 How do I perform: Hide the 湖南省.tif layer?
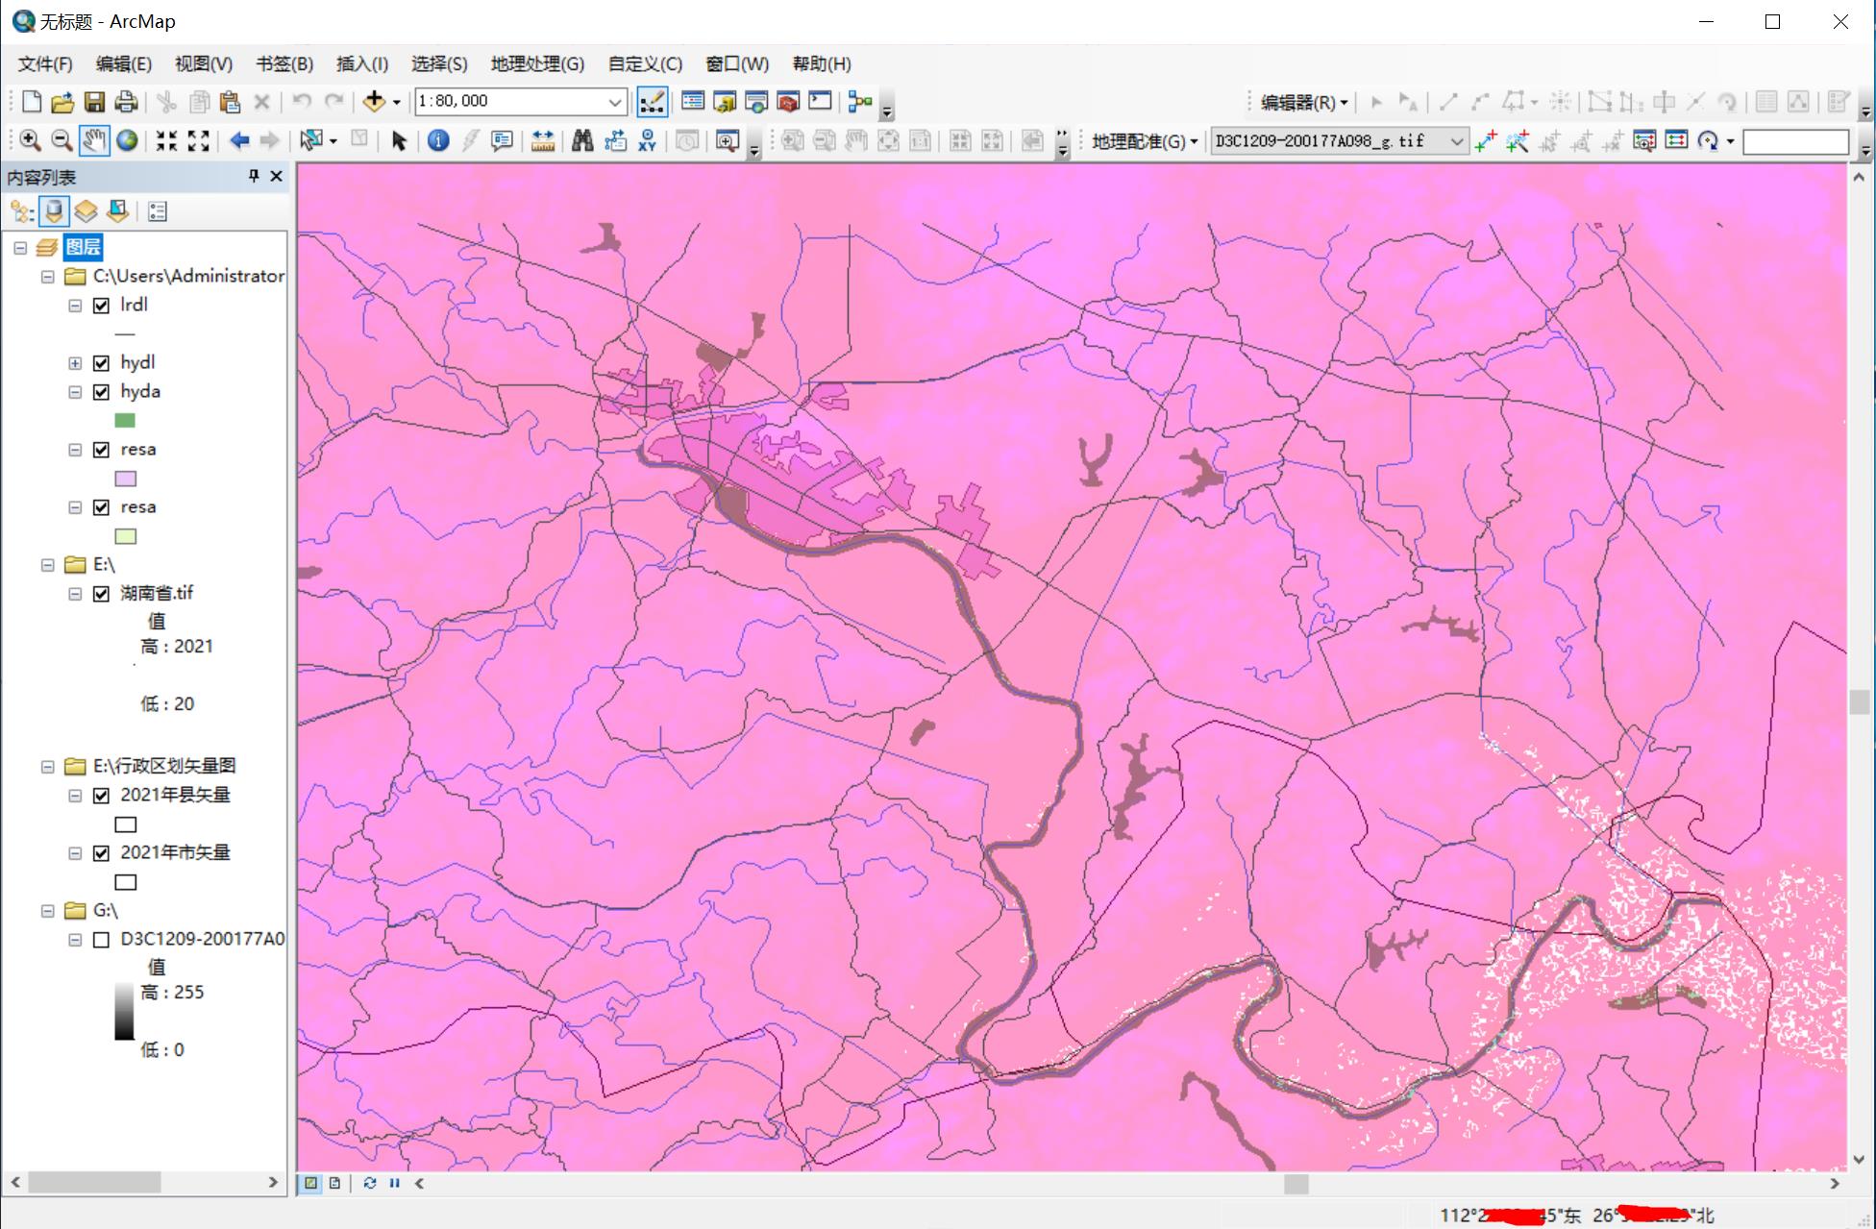tap(101, 594)
